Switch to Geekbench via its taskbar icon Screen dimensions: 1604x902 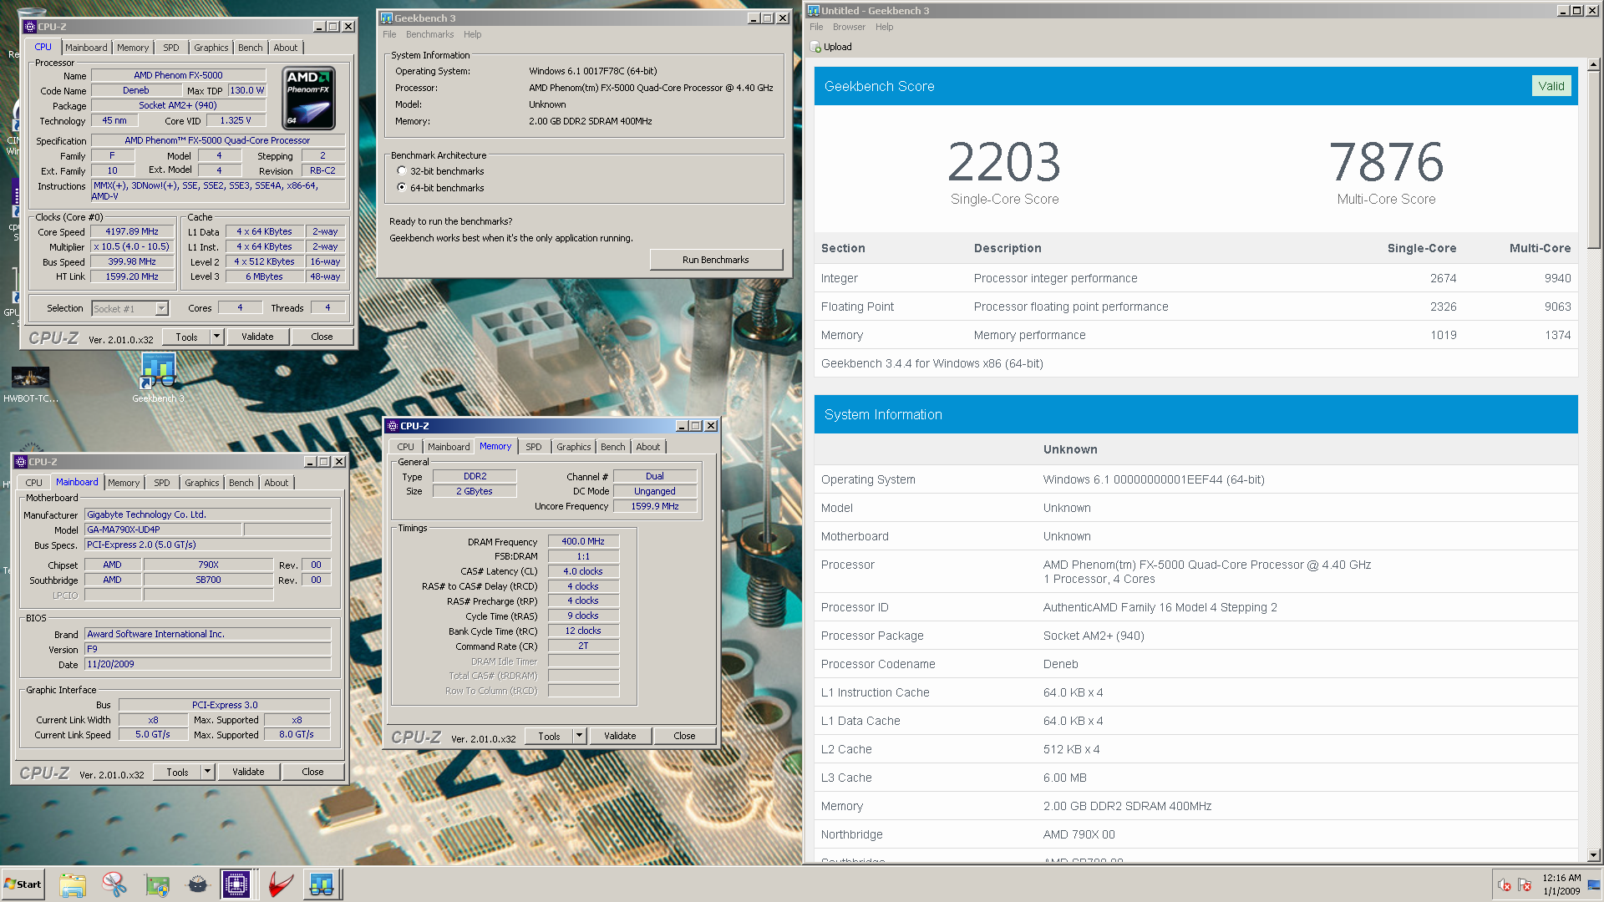(x=322, y=884)
